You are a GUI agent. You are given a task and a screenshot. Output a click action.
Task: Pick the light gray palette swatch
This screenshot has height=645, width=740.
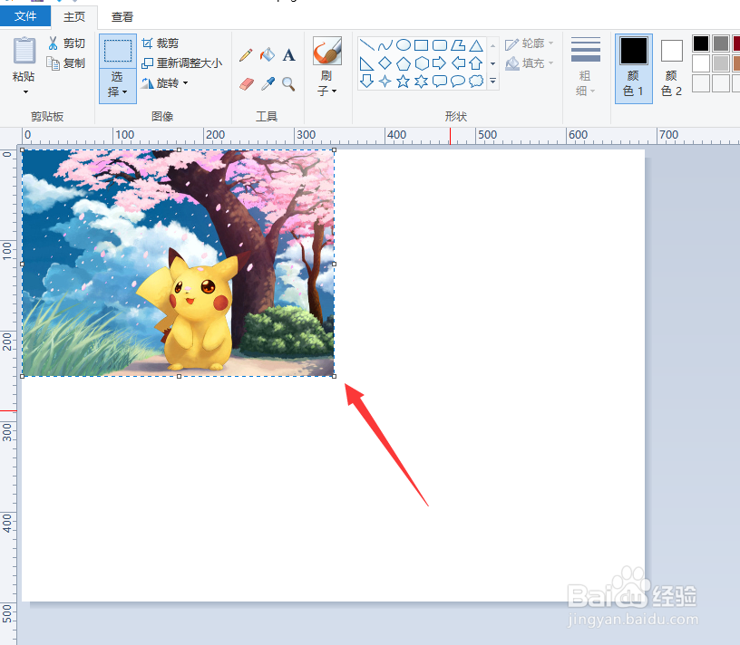tap(721, 63)
